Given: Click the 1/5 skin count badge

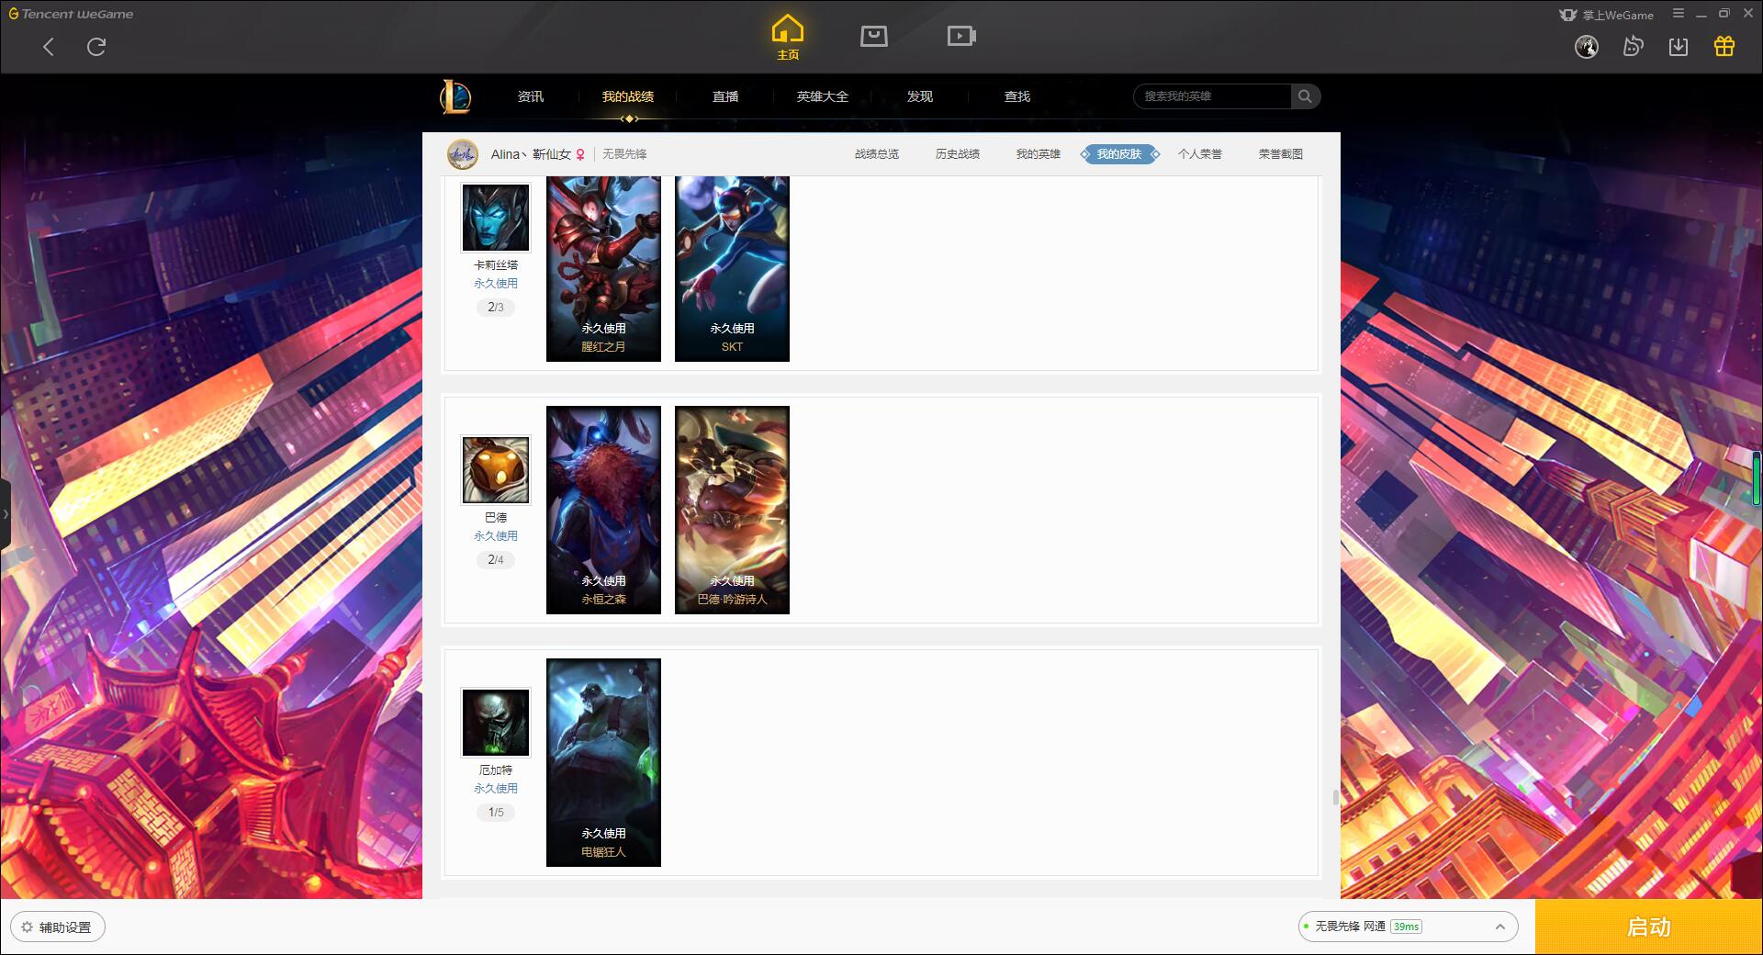Looking at the screenshot, I should click(496, 813).
